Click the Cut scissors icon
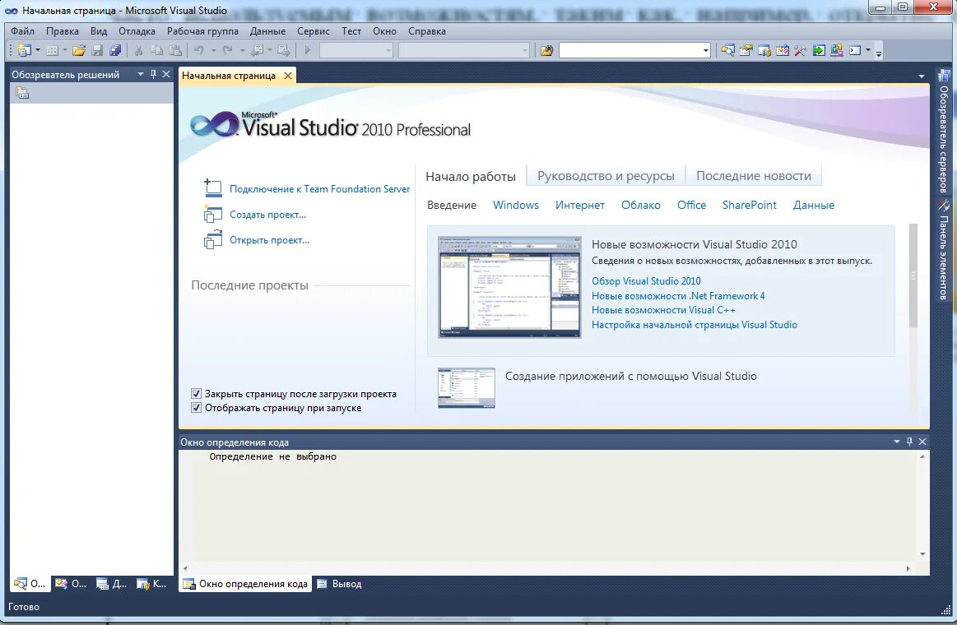The image size is (957, 625). [x=138, y=51]
